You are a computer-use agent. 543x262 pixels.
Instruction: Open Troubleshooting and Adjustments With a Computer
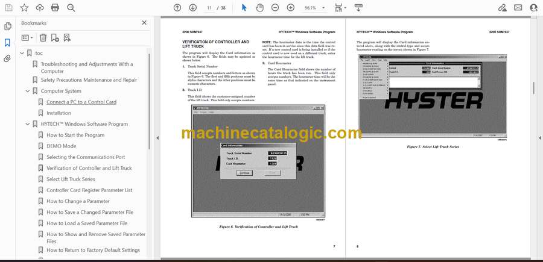click(86, 67)
